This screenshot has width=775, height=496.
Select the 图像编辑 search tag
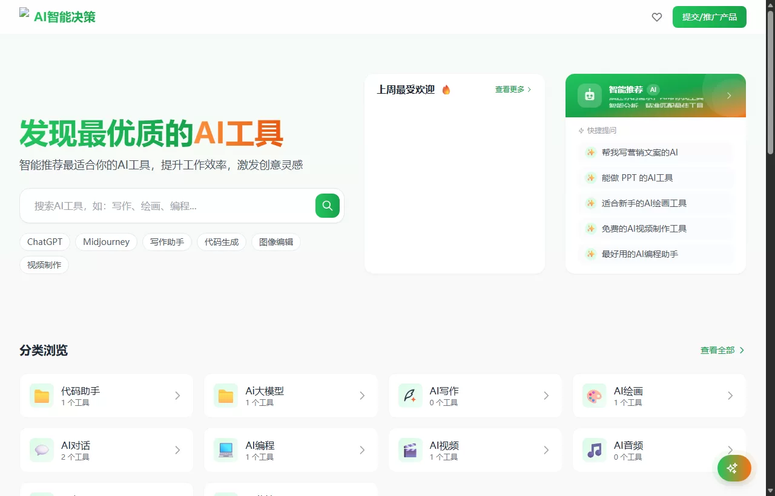click(x=276, y=242)
